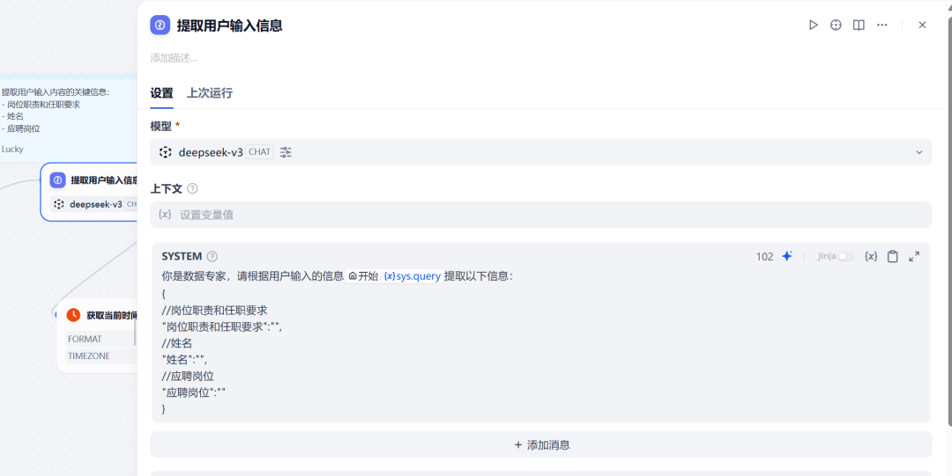
Task: Edit node title 提取用户输入信息
Action: pos(229,26)
